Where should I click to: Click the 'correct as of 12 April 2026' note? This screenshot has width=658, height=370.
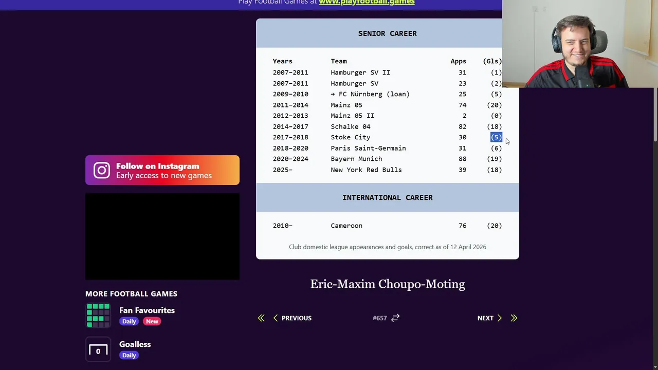coord(450,247)
